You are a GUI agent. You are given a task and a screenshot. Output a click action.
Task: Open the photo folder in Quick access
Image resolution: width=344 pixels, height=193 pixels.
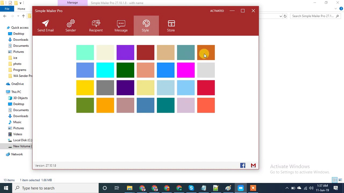click(x=17, y=64)
